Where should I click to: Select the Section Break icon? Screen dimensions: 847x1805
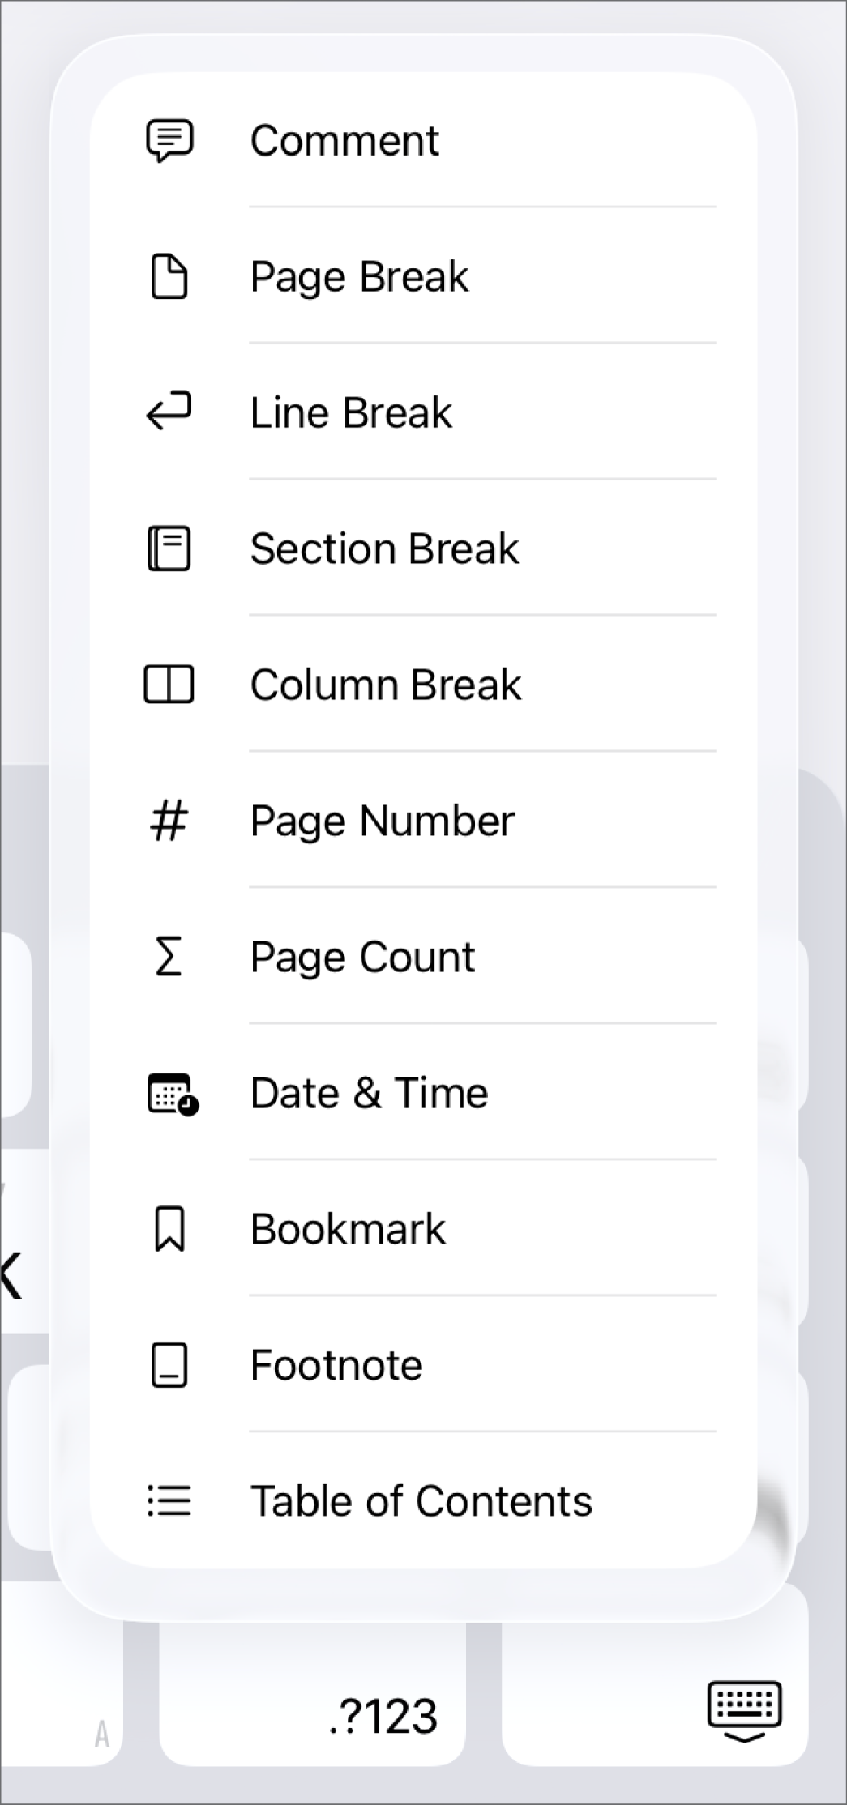[169, 548]
